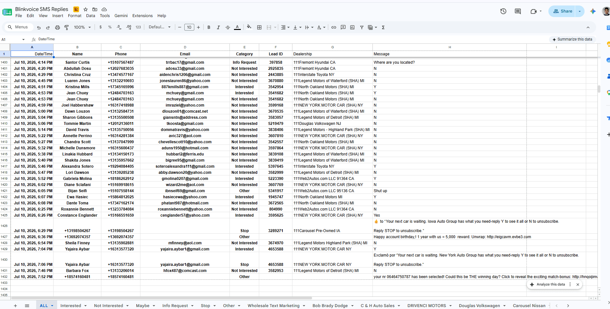Screen dimensions: 610x309
Task: Open the comments panel icon
Action: pos(518,11)
